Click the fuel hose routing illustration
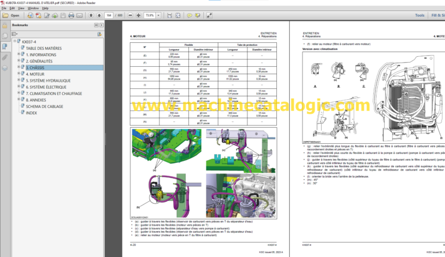Image resolution: width=445 pixels, height=257 pixels. (203, 173)
